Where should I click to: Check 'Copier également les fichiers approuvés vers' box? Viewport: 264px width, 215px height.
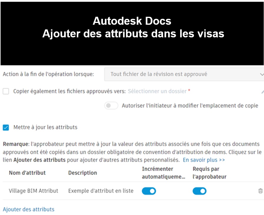pyautogui.click(x=6, y=91)
